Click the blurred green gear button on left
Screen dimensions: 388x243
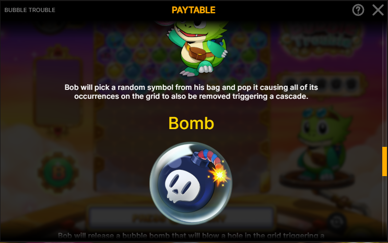(x=58, y=172)
